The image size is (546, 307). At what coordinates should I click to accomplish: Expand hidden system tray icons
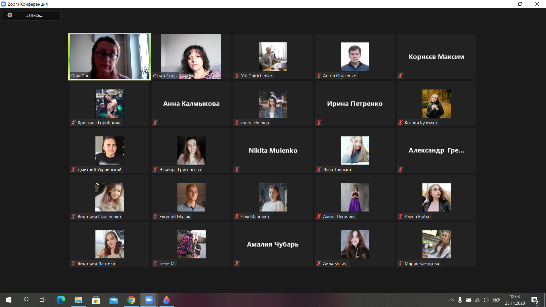[451, 300]
